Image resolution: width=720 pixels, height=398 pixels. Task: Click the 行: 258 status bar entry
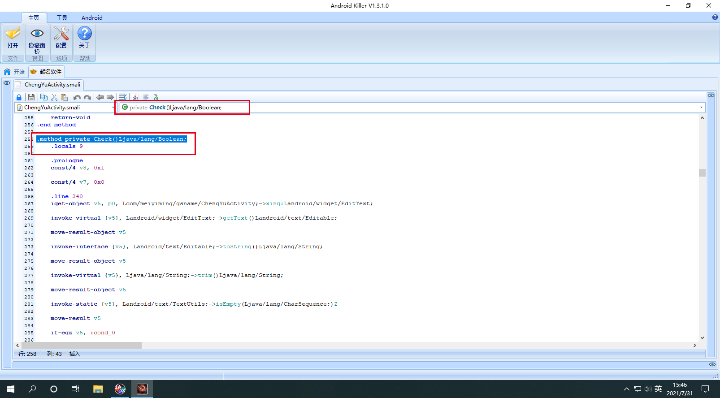coord(27,354)
